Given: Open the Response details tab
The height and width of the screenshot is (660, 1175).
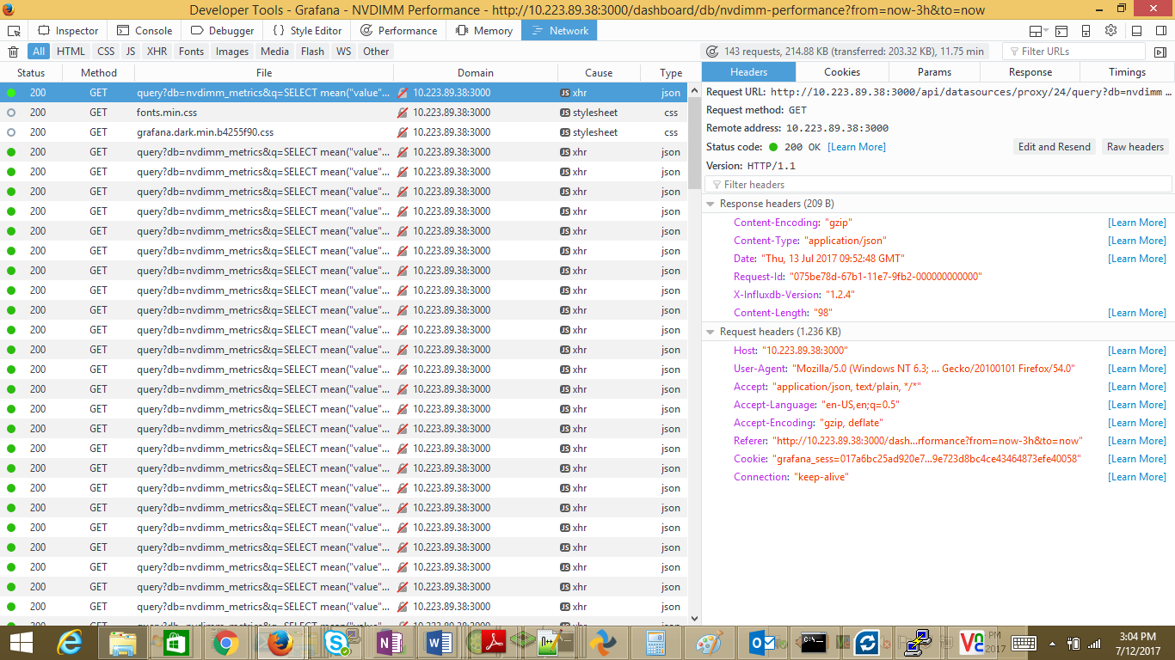Looking at the screenshot, I should pos(1030,72).
